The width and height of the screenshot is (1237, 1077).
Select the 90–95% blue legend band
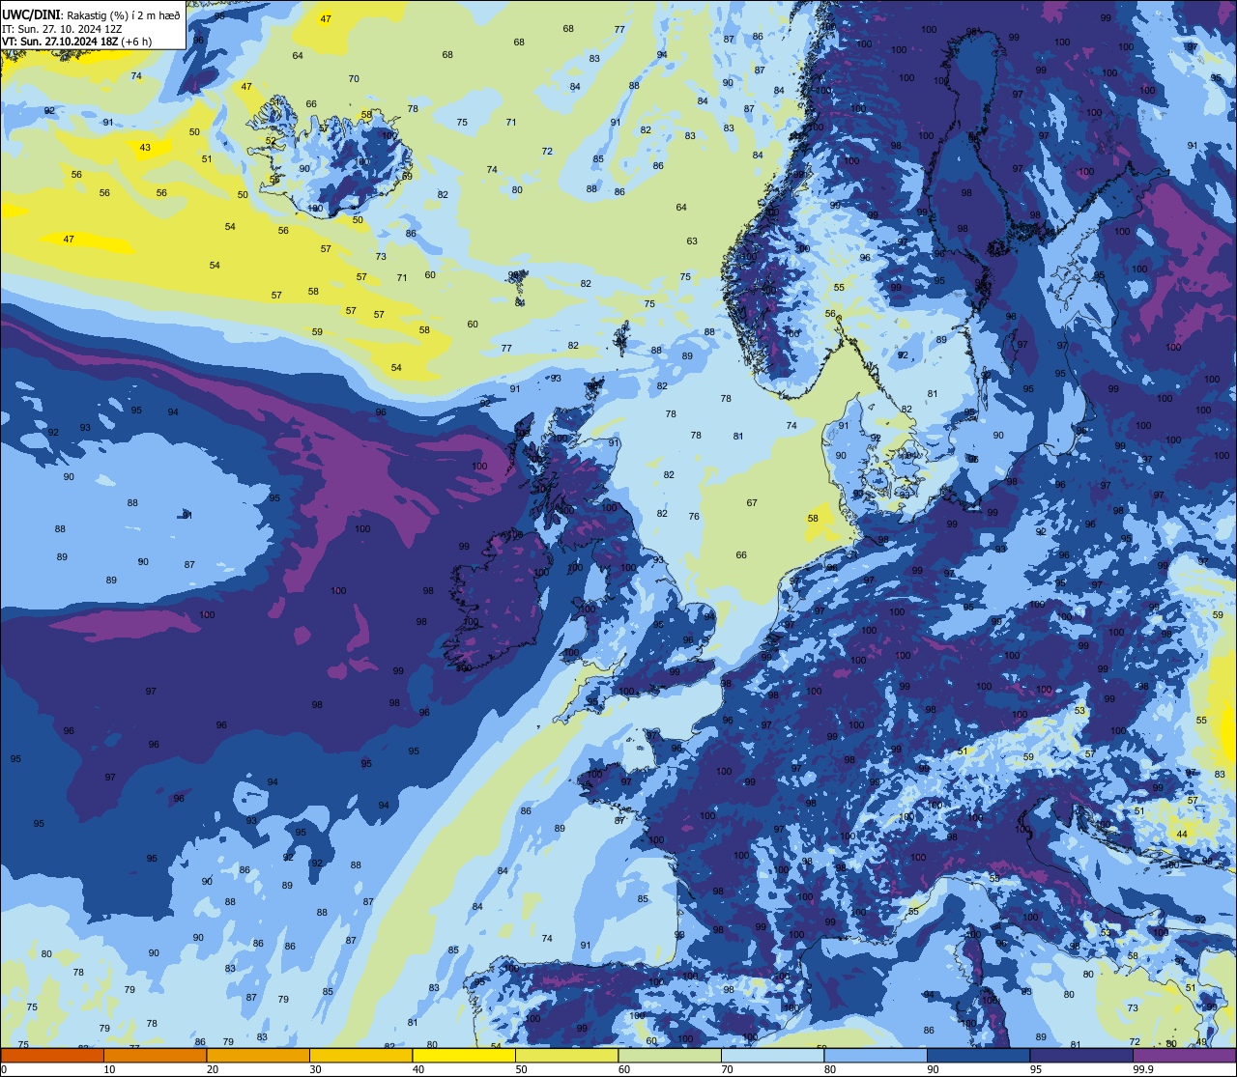tap(978, 1055)
